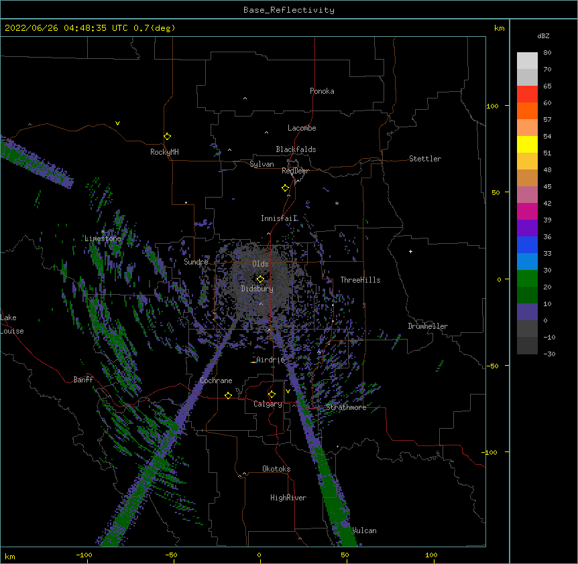
Task: Click the Calgary label
Action: pos(268,404)
